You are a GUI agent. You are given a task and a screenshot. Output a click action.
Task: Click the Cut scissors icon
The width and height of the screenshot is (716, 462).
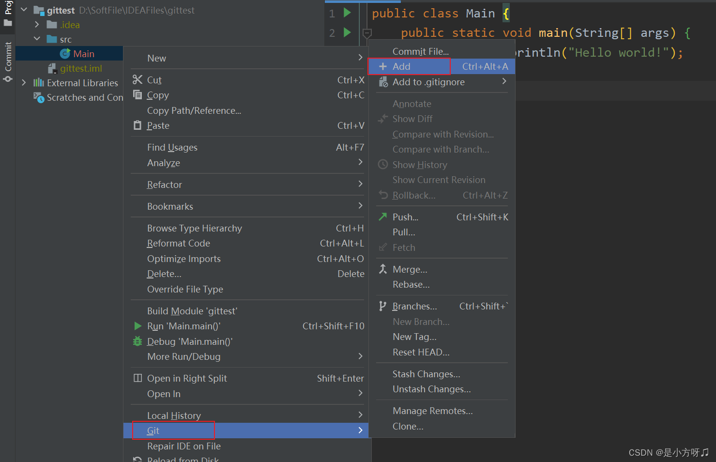(x=137, y=79)
